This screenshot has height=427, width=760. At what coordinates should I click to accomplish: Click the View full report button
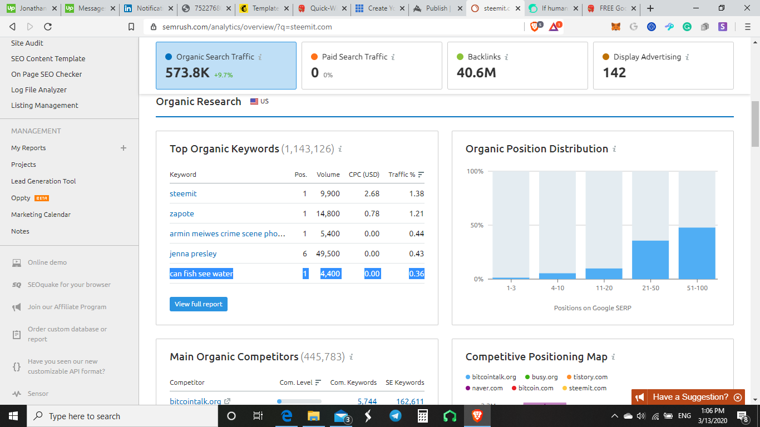coord(199,304)
